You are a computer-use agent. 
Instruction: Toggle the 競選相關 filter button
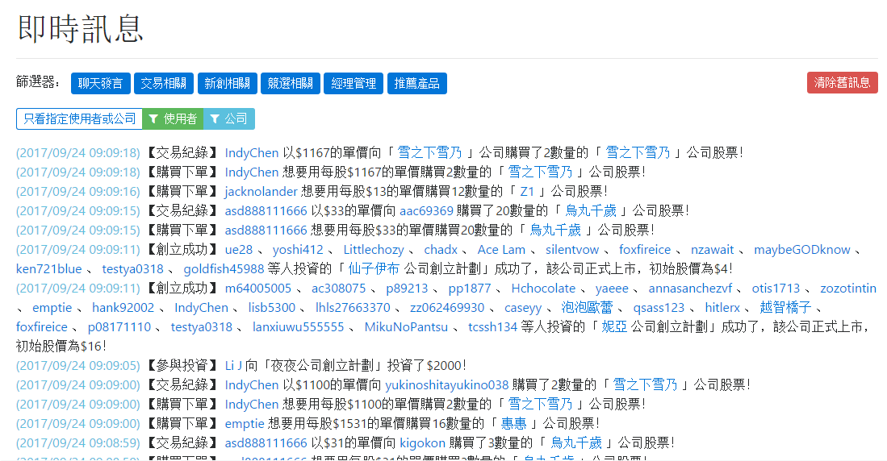click(x=291, y=83)
